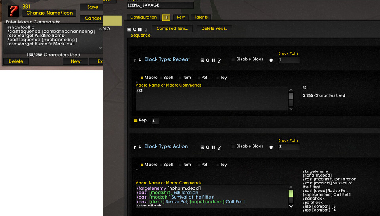
Task: Open the New version tab
Action: [181, 17]
